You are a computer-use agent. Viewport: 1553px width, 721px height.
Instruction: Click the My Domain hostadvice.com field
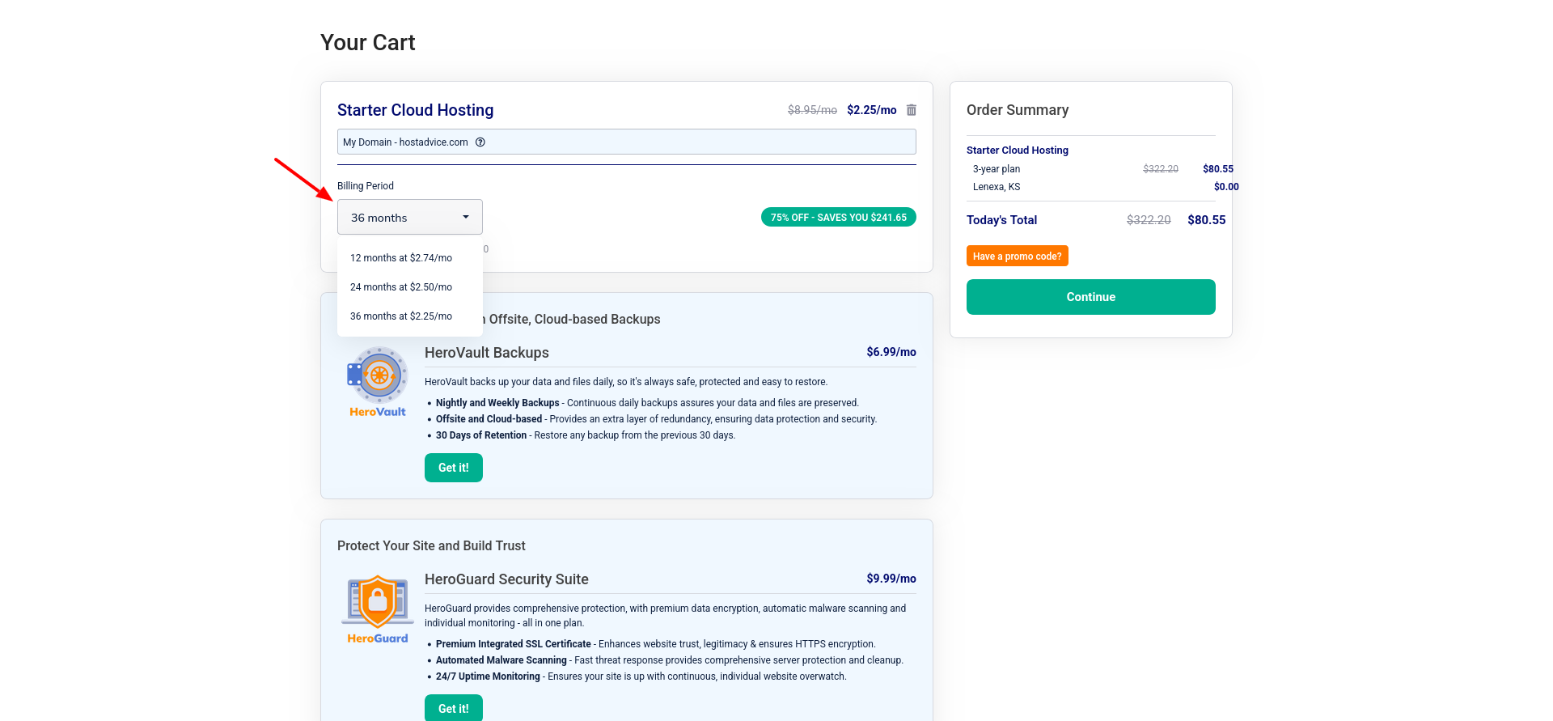627,142
